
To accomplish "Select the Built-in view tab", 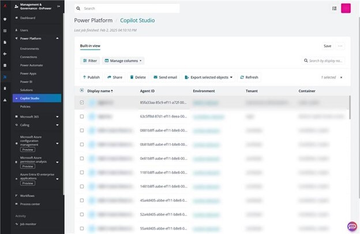I will pos(90,46).
